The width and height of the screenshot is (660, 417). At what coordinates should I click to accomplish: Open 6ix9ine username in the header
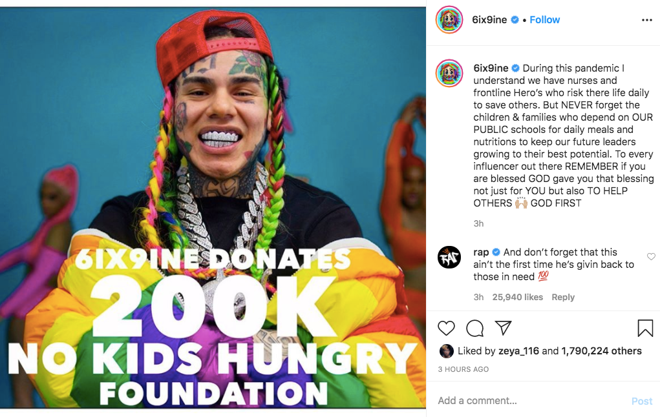[489, 20]
